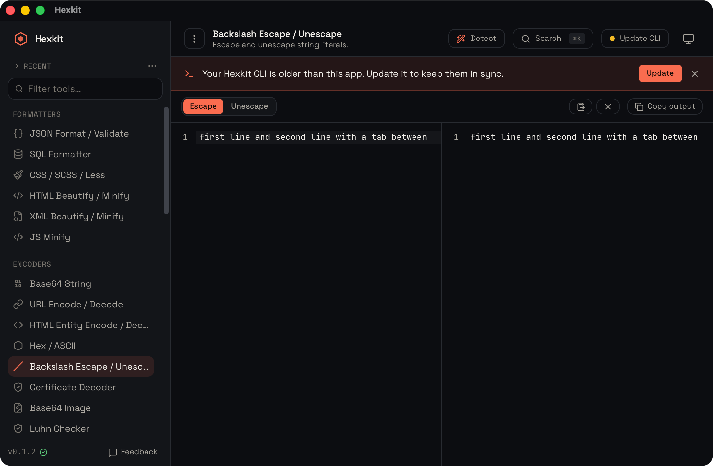The image size is (713, 466).
Task: Click the v0.1.2 version label
Action: point(22,452)
